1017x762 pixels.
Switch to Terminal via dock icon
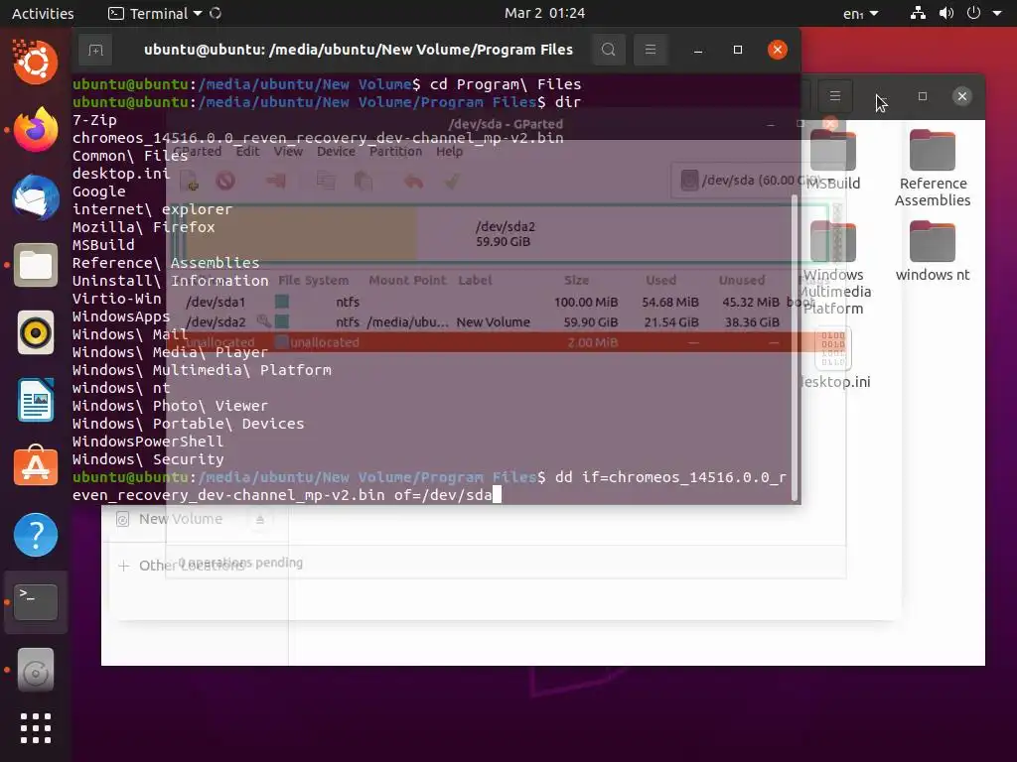coord(36,602)
